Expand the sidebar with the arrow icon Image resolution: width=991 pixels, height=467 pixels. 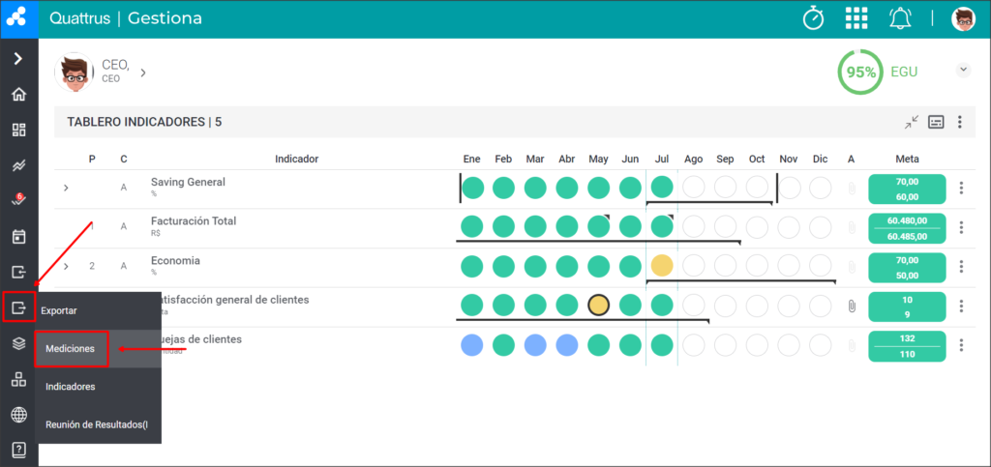click(x=19, y=59)
